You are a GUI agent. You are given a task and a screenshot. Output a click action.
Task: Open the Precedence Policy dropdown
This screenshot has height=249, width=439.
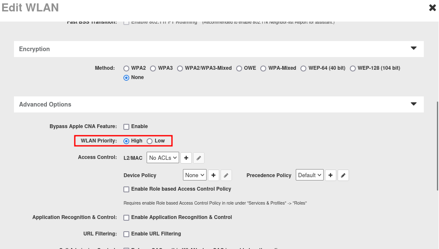(310, 175)
